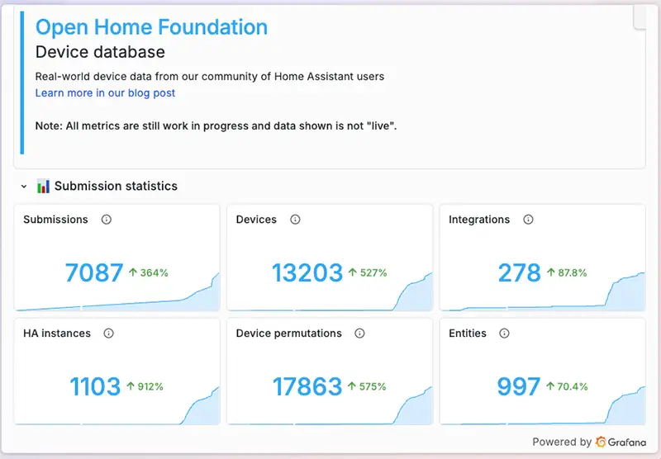Open the HA instances panel info icon
Image resolution: width=661 pixels, height=459 pixels.
108,333
